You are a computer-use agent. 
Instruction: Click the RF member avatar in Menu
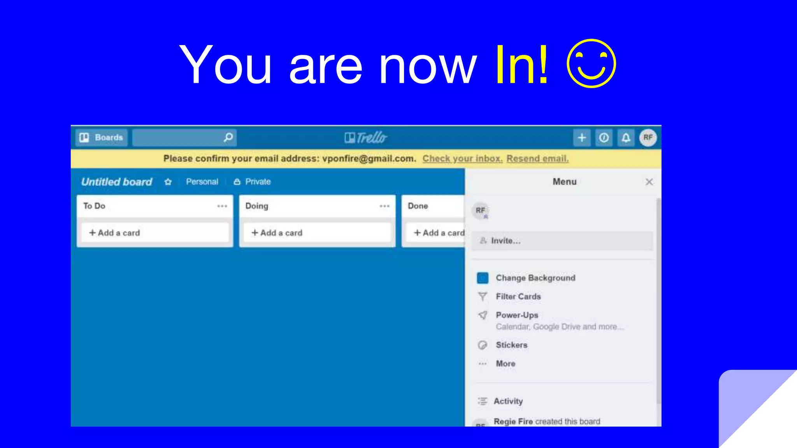(481, 210)
